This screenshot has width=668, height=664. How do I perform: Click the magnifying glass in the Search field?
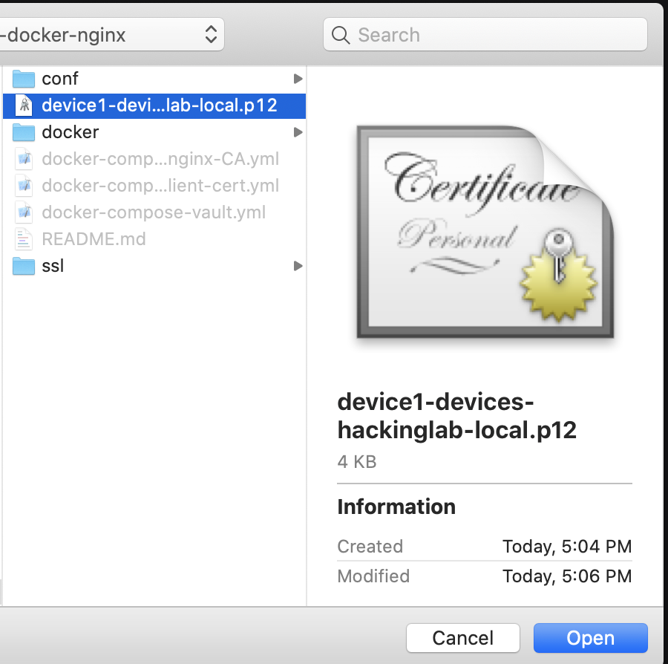[x=341, y=34]
